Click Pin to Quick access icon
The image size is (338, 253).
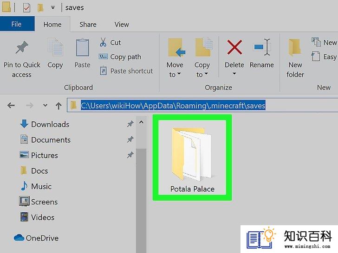[22, 47]
